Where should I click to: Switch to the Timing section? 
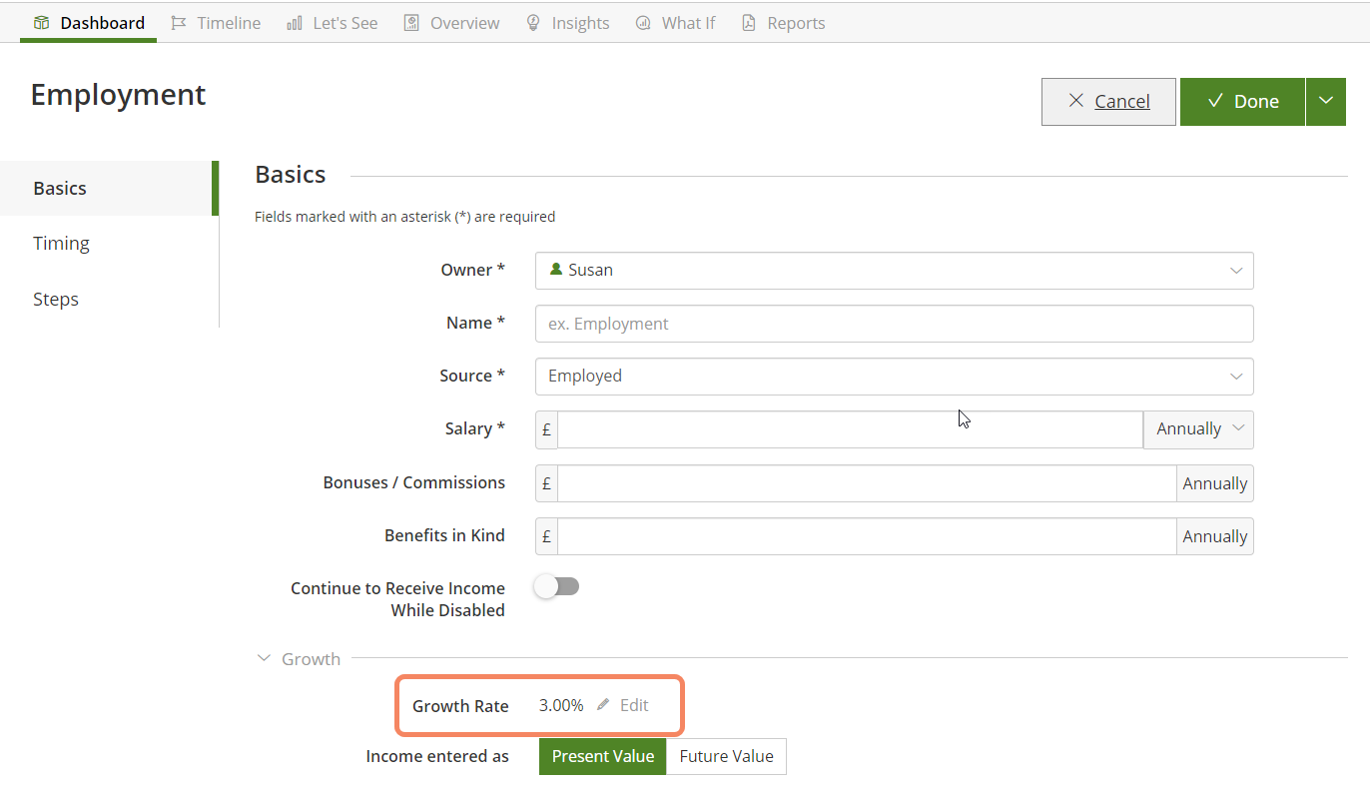tap(61, 244)
